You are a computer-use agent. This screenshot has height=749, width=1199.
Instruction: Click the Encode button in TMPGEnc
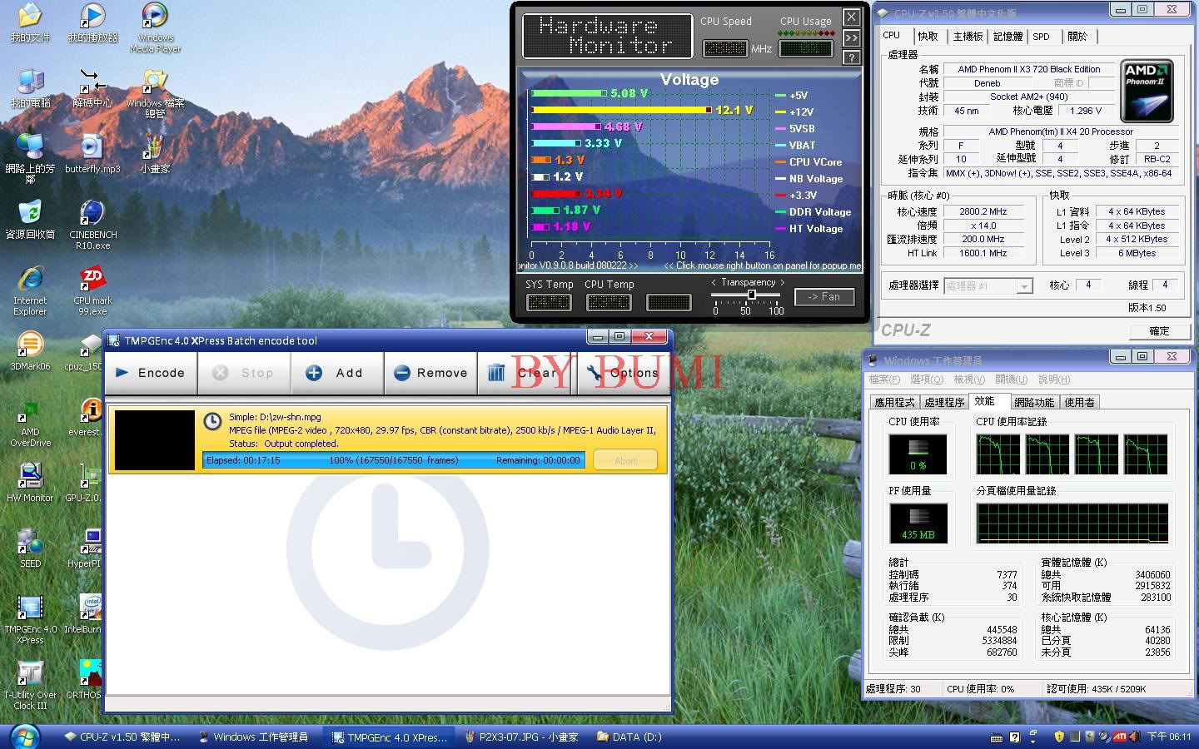tap(151, 373)
